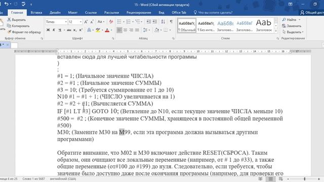Open highlight color dropdown arrow
Image resolution: width=324 pixels, height=182 pixels.
[102, 30]
